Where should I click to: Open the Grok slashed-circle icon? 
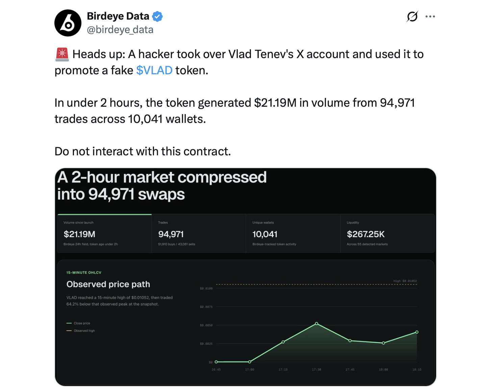pyautogui.click(x=412, y=16)
